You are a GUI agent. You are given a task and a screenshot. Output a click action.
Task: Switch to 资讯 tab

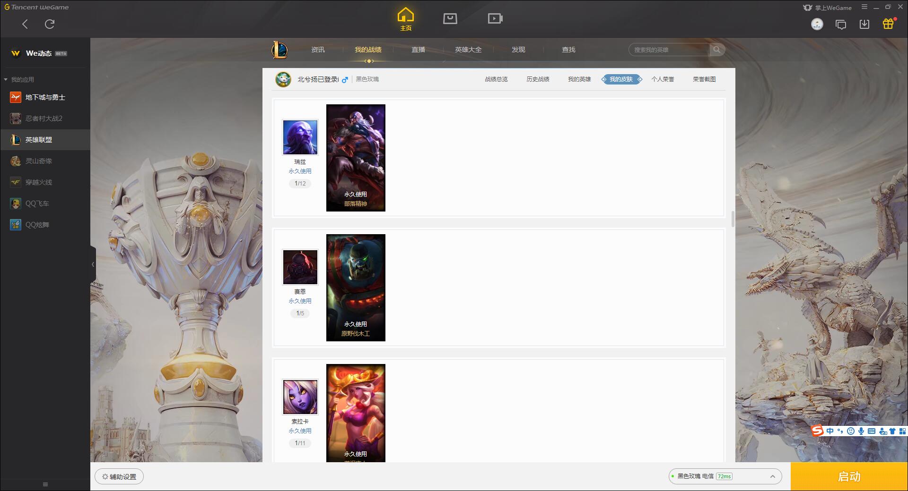pos(318,50)
